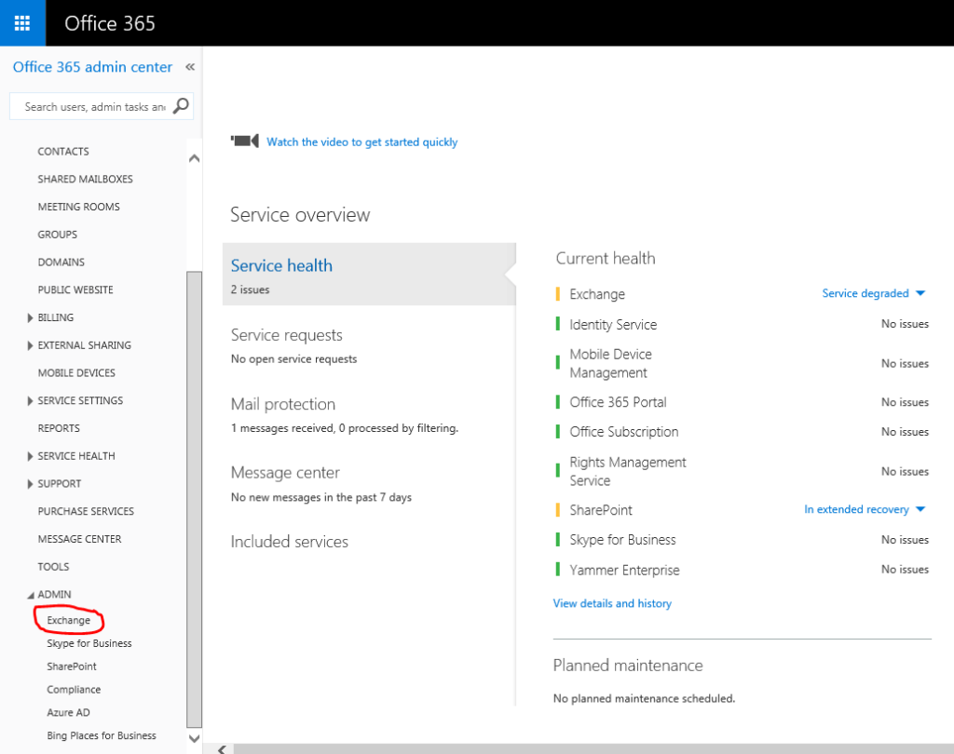Go to Contacts in navigation
This screenshot has width=954, height=754.
(x=63, y=152)
